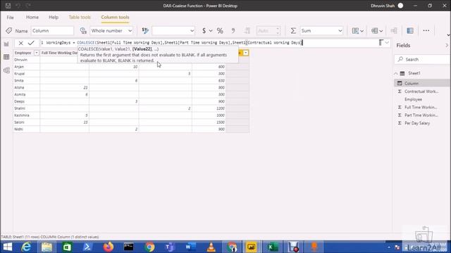Open the Windows Start menu
Viewport: 451px width, 253px height.
coord(8,247)
